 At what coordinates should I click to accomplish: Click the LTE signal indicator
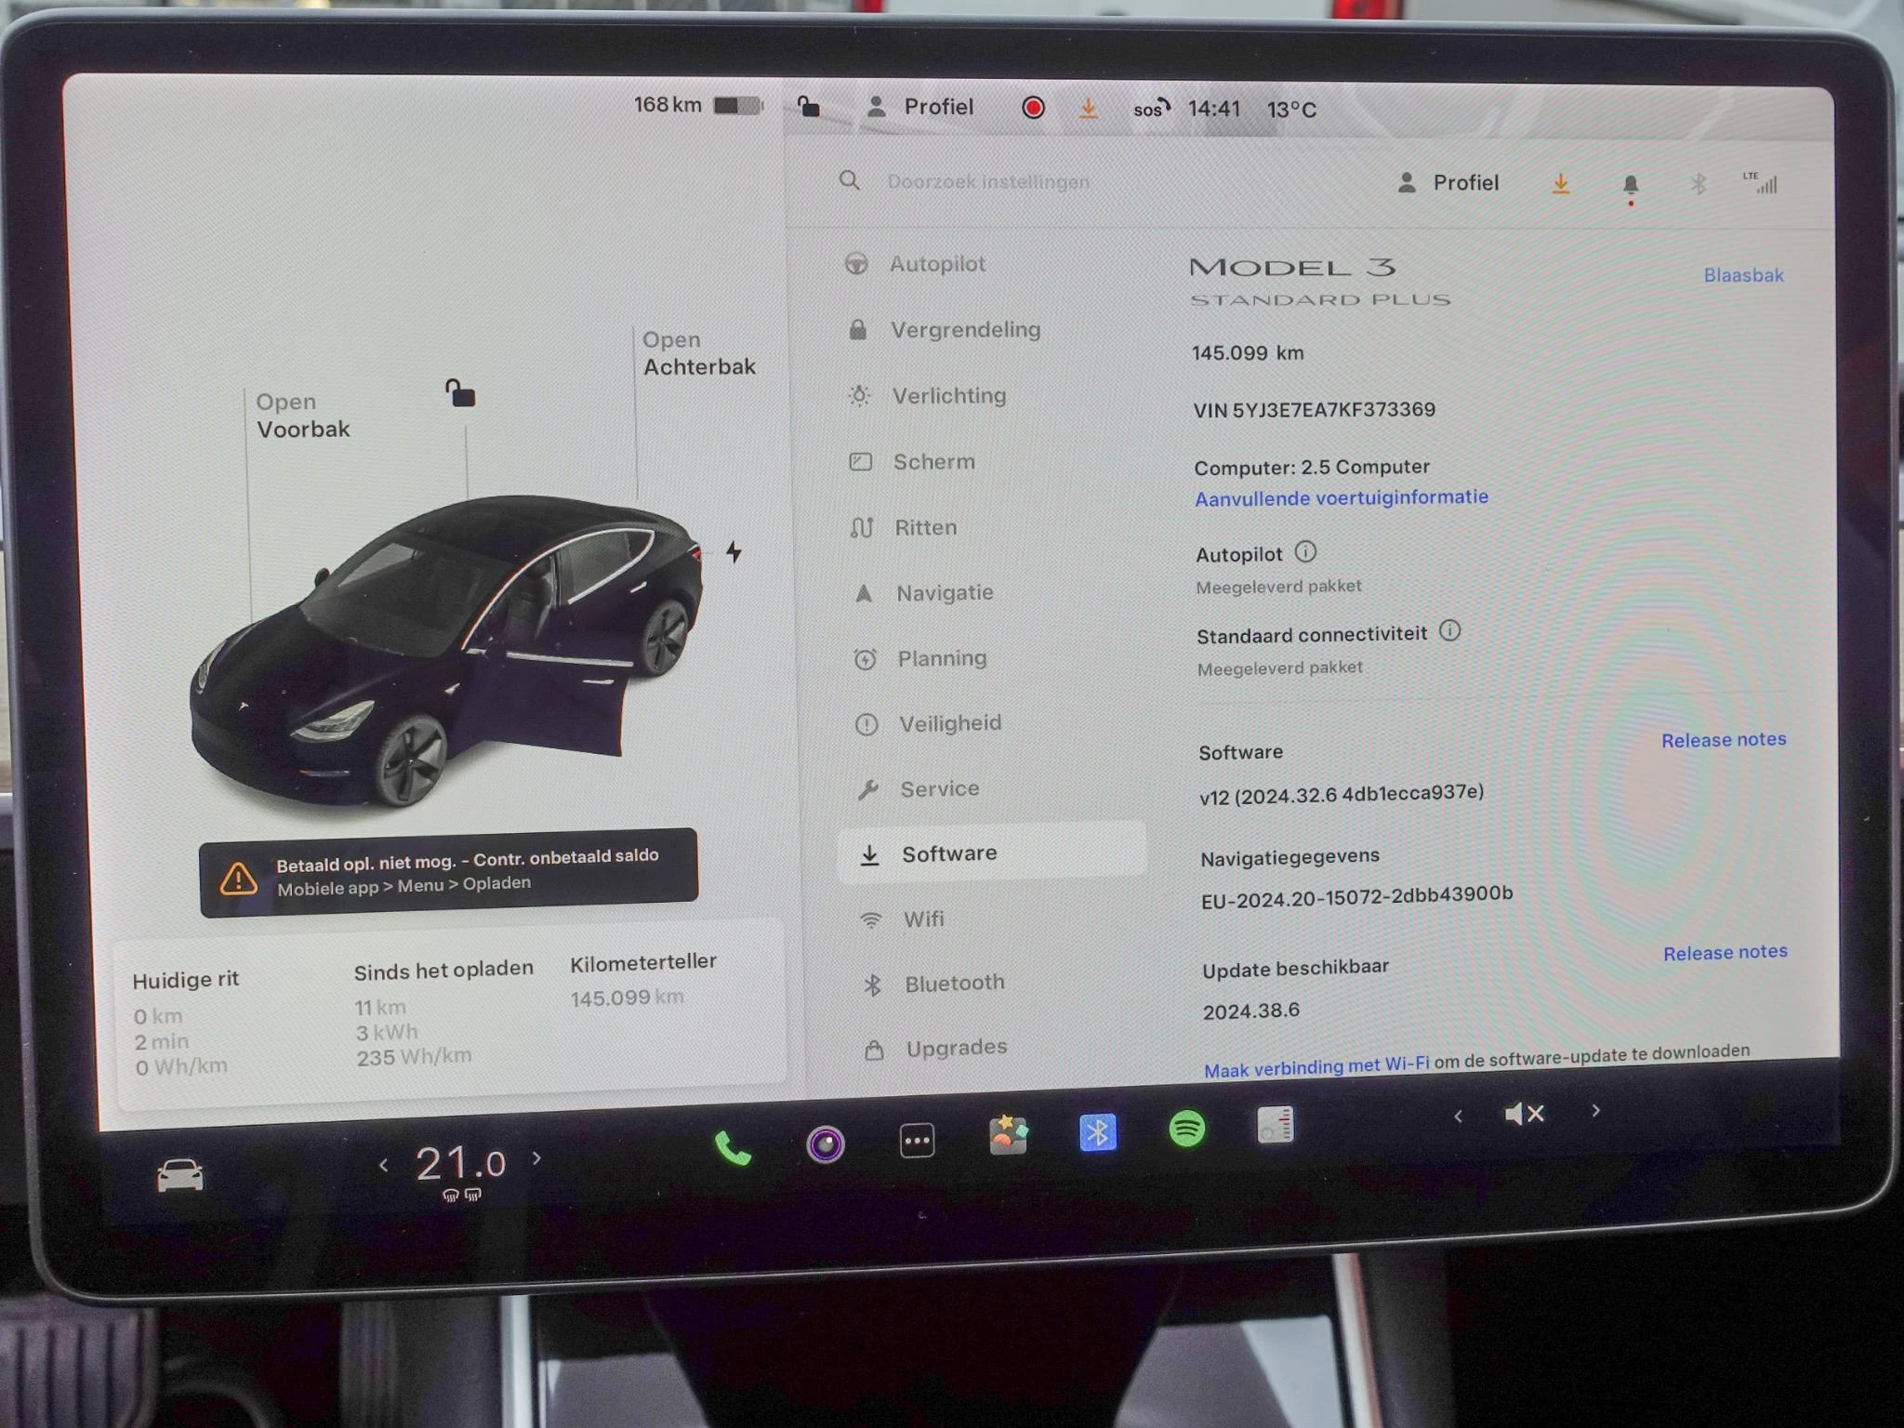[1760, 183]
